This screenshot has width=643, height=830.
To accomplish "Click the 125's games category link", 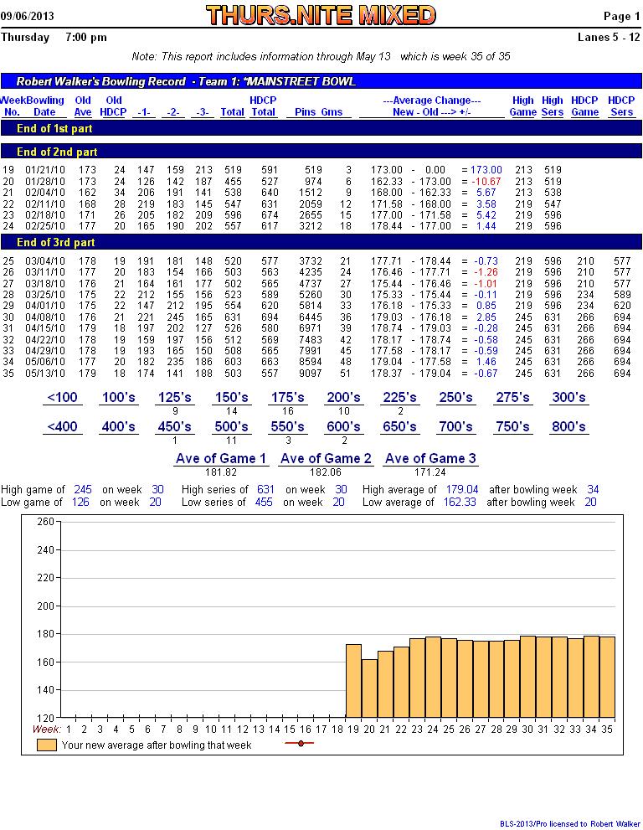I will click(x=175, y=398).
